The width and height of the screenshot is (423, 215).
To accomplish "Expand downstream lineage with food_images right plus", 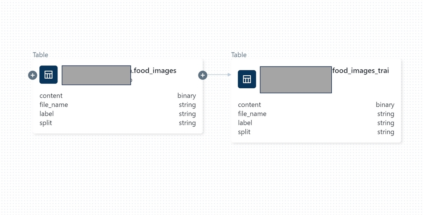I will (203, 75).
